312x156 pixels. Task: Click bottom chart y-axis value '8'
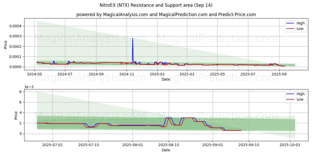tap(21, 92)
